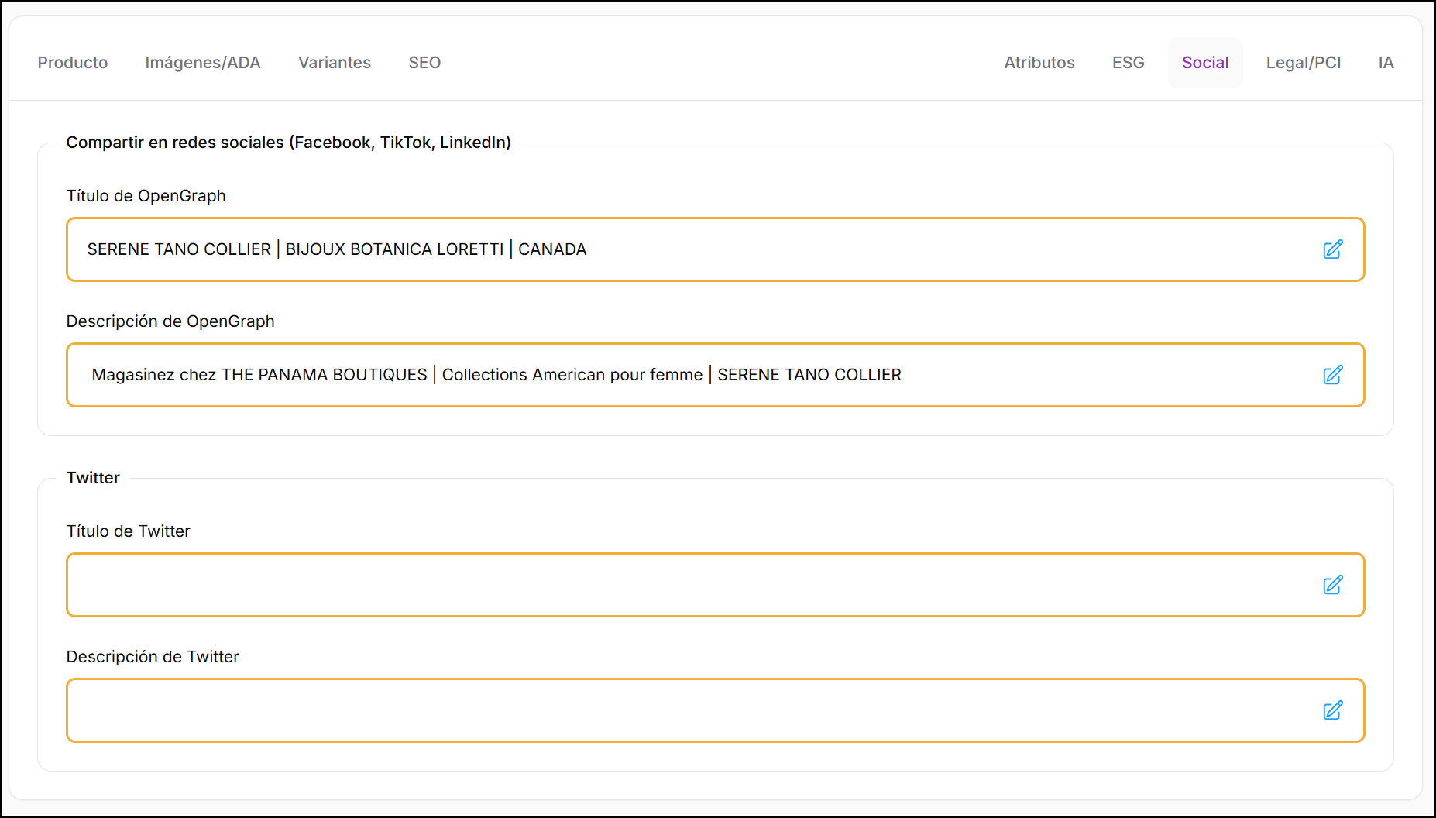Screen dimensions: 1436x818
Task: Select the SEO tab
Action: tap(424, 63)
